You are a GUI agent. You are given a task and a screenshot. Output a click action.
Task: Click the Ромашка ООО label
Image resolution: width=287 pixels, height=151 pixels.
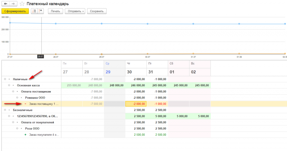click(35, 98)
